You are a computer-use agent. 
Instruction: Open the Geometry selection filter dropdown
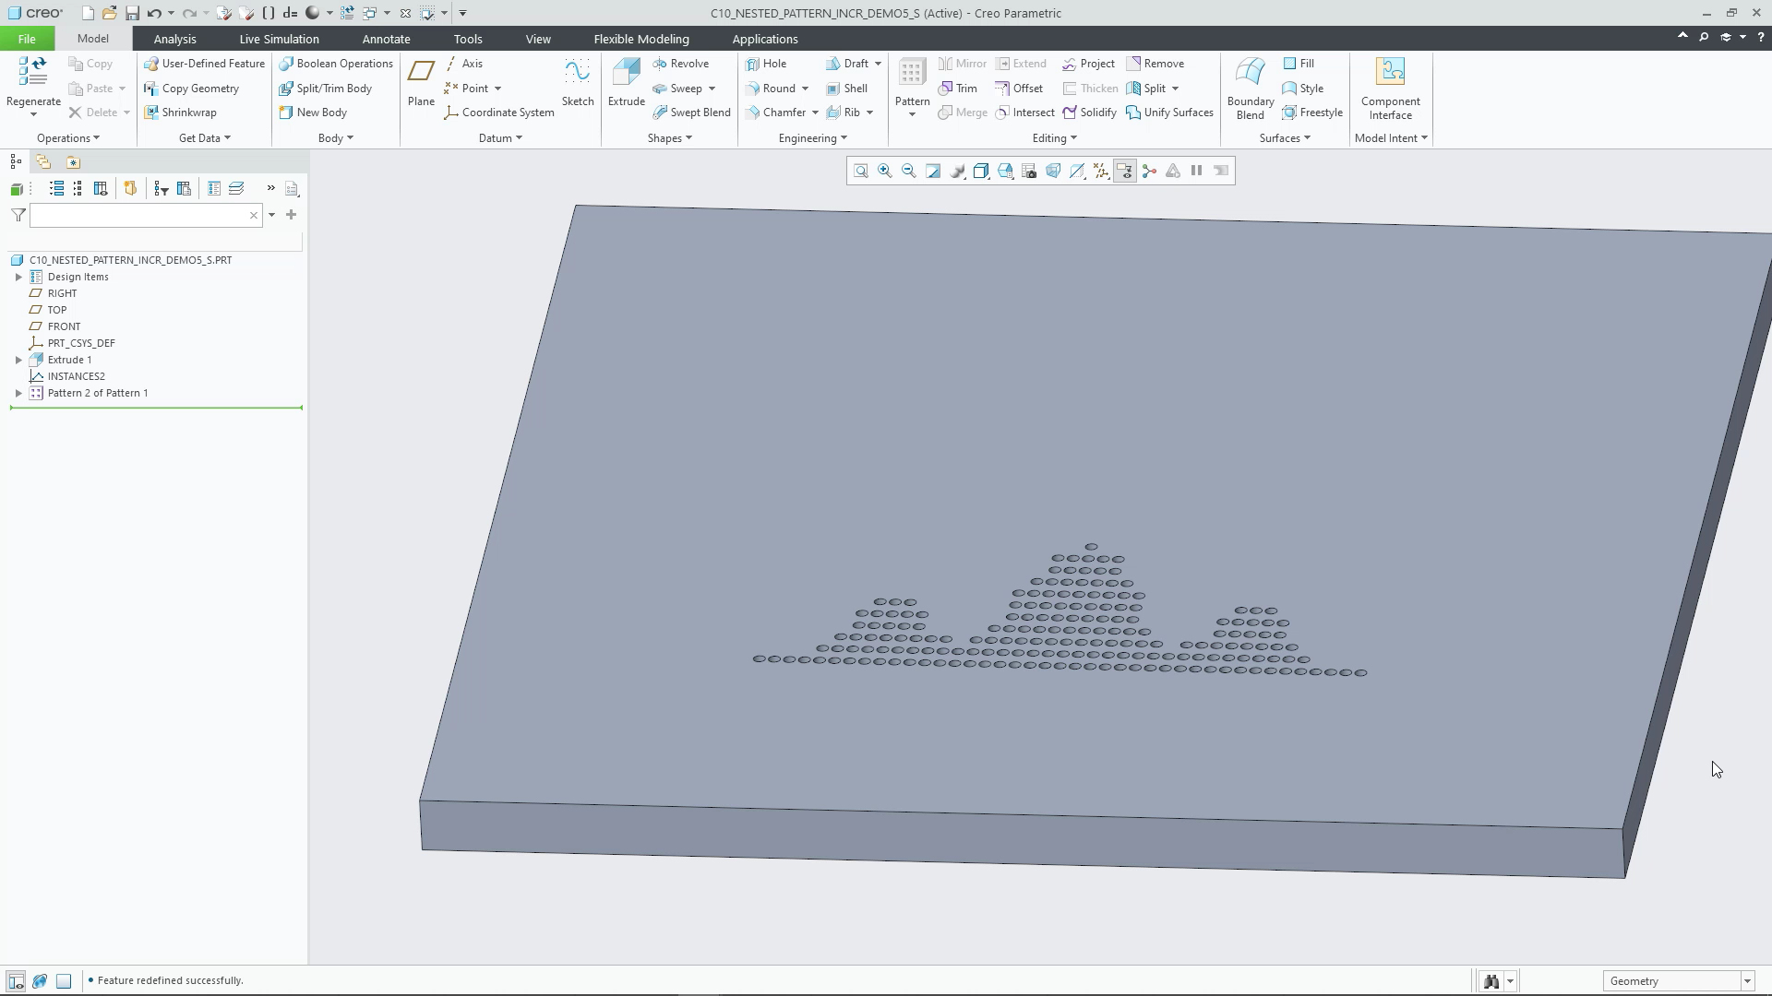[1747, 981]
